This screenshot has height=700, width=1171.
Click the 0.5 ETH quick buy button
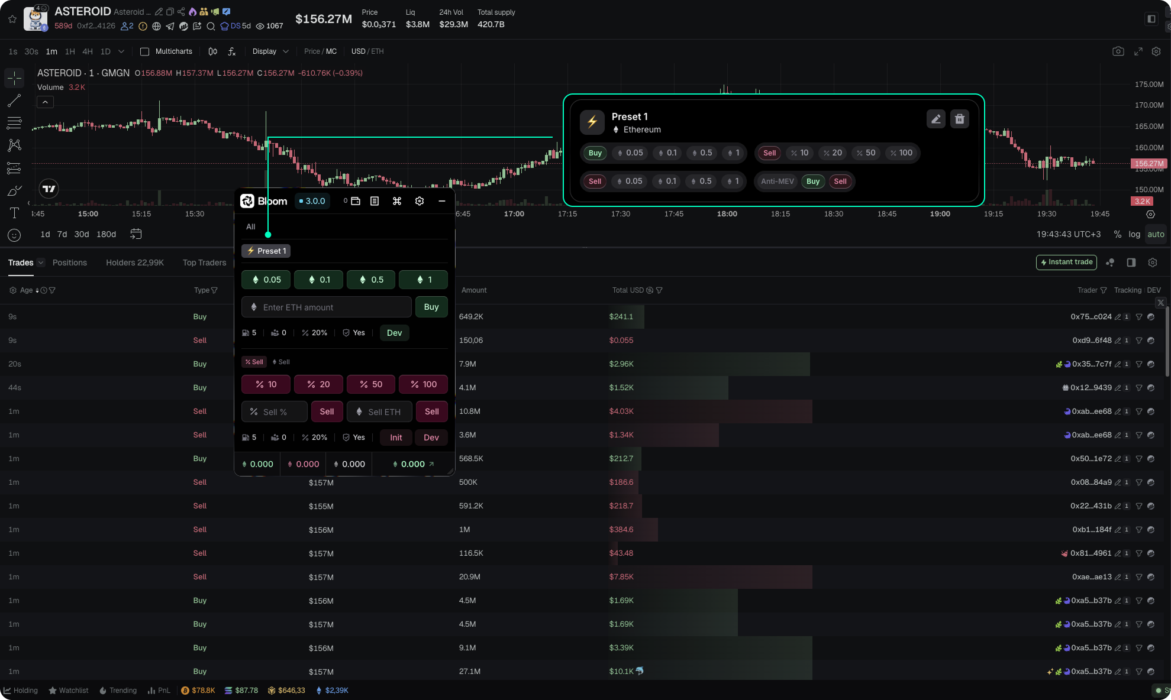[371, 280]
